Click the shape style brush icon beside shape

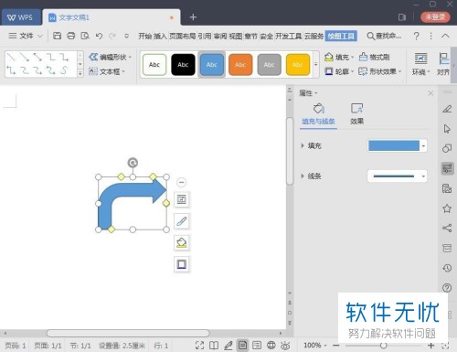tap(182, 221)
